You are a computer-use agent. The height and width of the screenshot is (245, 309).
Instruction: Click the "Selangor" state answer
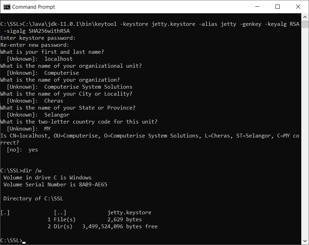(x=57, y=115)
